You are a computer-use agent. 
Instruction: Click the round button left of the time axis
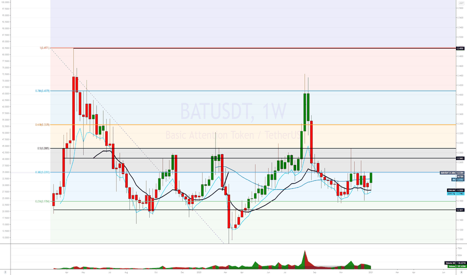pyautogui.click(x=6, y=272)
